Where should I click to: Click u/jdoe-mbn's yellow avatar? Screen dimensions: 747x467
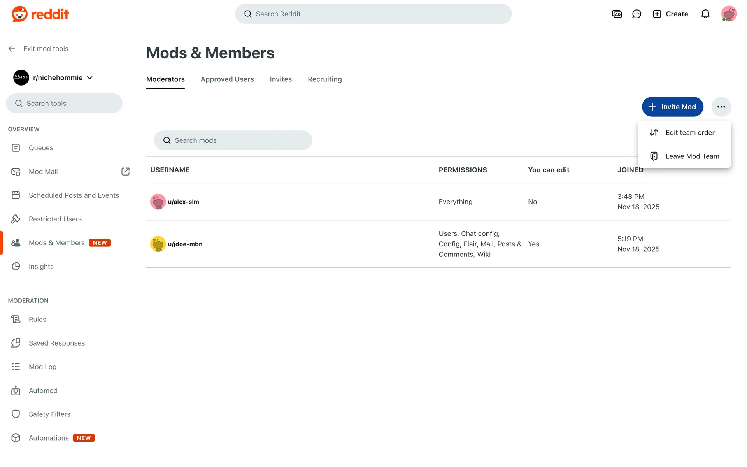[158, 244]
